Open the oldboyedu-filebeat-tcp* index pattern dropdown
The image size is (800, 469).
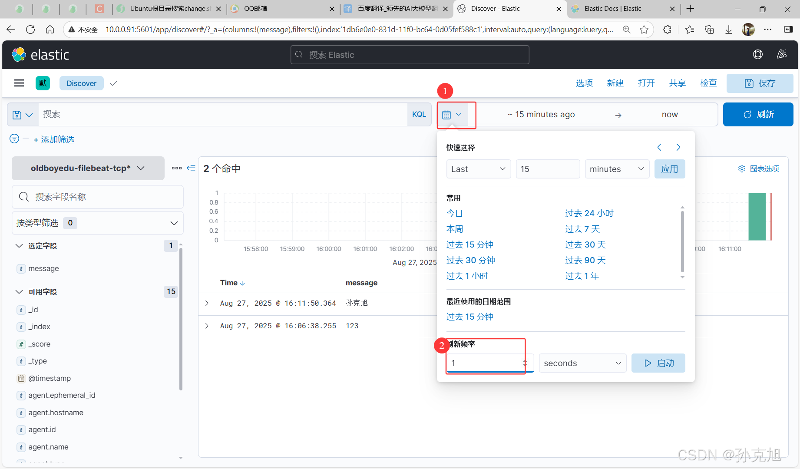tap(88, 168)
